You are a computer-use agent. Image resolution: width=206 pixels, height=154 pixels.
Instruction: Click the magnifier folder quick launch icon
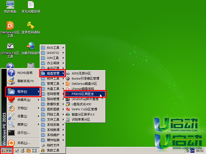28,151
